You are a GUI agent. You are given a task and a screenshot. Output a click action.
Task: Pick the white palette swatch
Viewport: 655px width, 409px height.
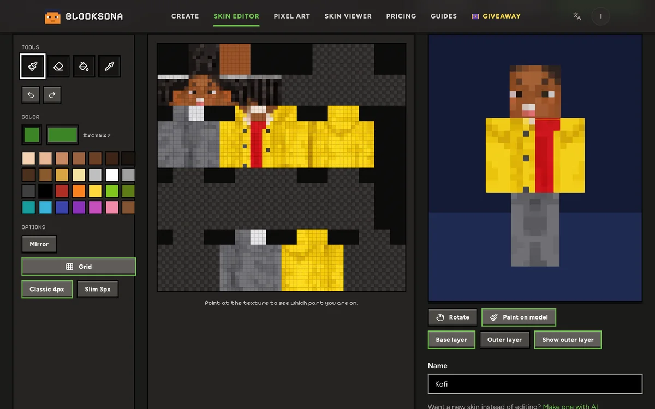coord(112,175)
